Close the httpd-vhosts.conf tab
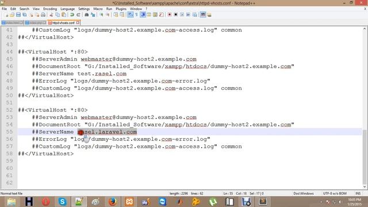Screen dimensions: 368x207 click(78, 22)
